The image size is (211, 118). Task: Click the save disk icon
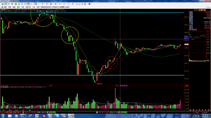89,4
